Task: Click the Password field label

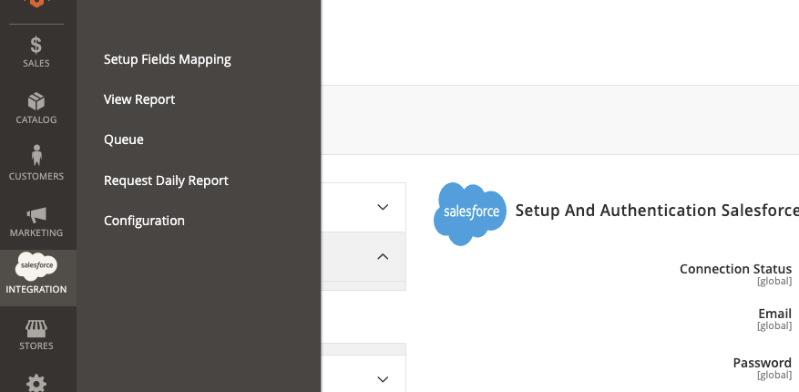Action: click(762, 363)
